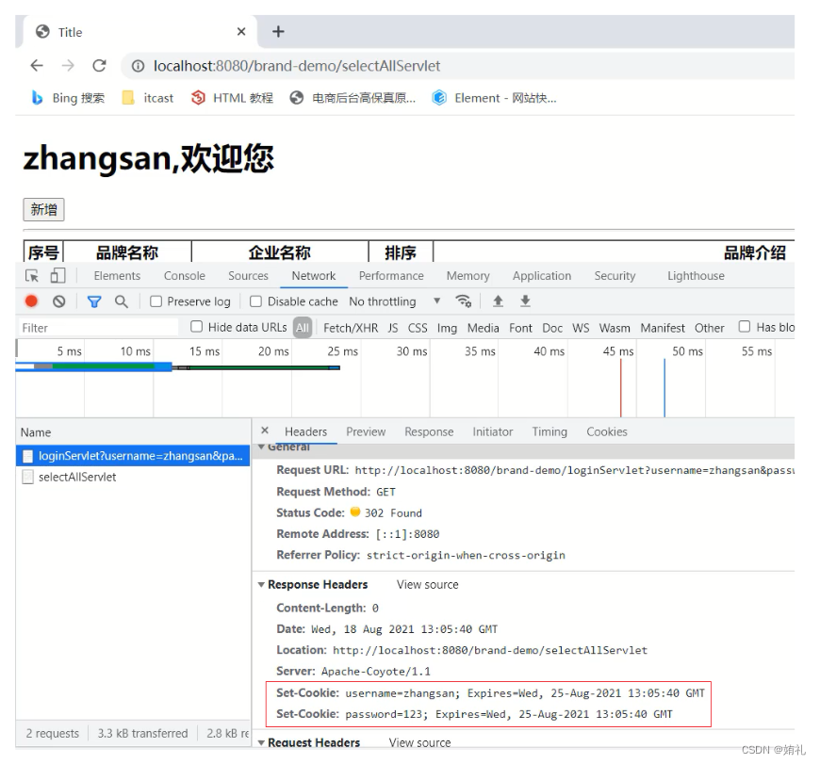Filter by Doc requests
This screenshot has width=820, height=764.
pos(552,328)
